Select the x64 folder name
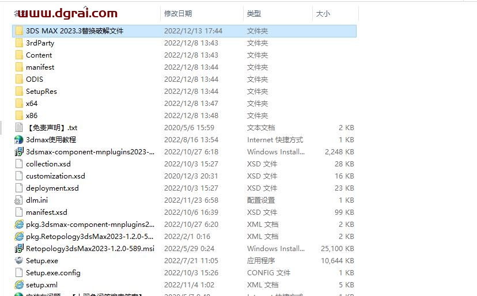 coord(32,104)
